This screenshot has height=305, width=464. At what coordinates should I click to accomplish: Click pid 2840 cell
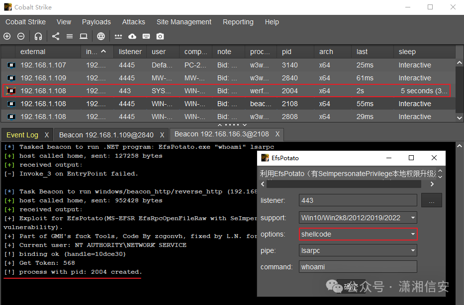[295, 78]
